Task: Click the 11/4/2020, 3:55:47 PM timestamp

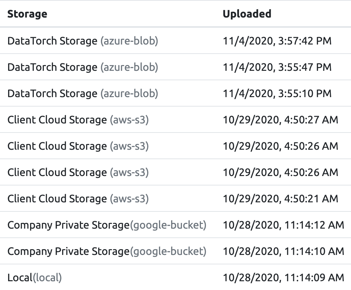Action: (x=277, y=67)
